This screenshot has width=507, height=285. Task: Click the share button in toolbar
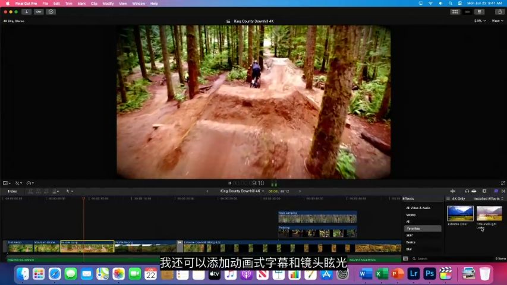click(x=495, y=11)
